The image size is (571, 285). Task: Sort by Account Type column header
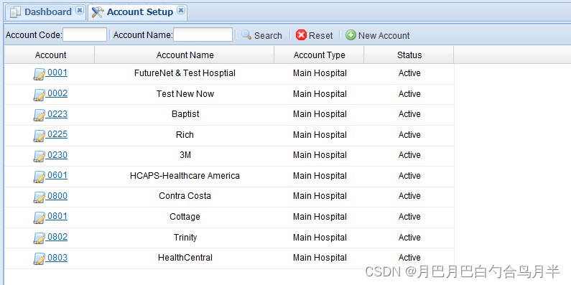point(319,55)
